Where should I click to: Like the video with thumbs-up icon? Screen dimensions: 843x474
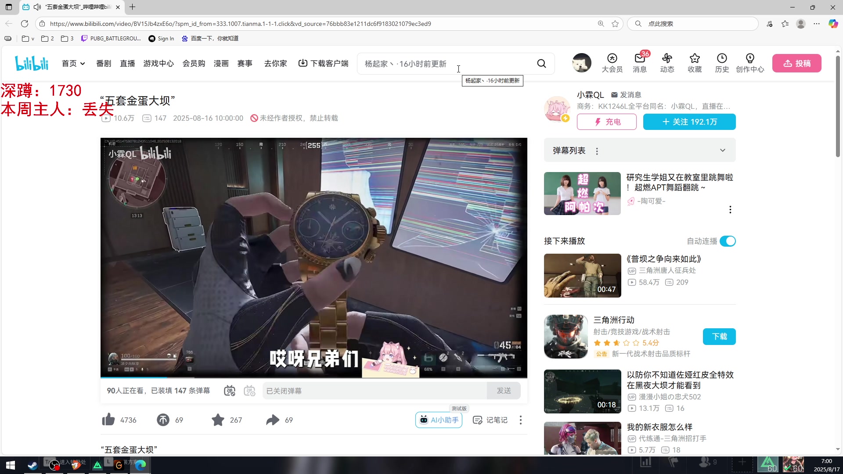108,420
